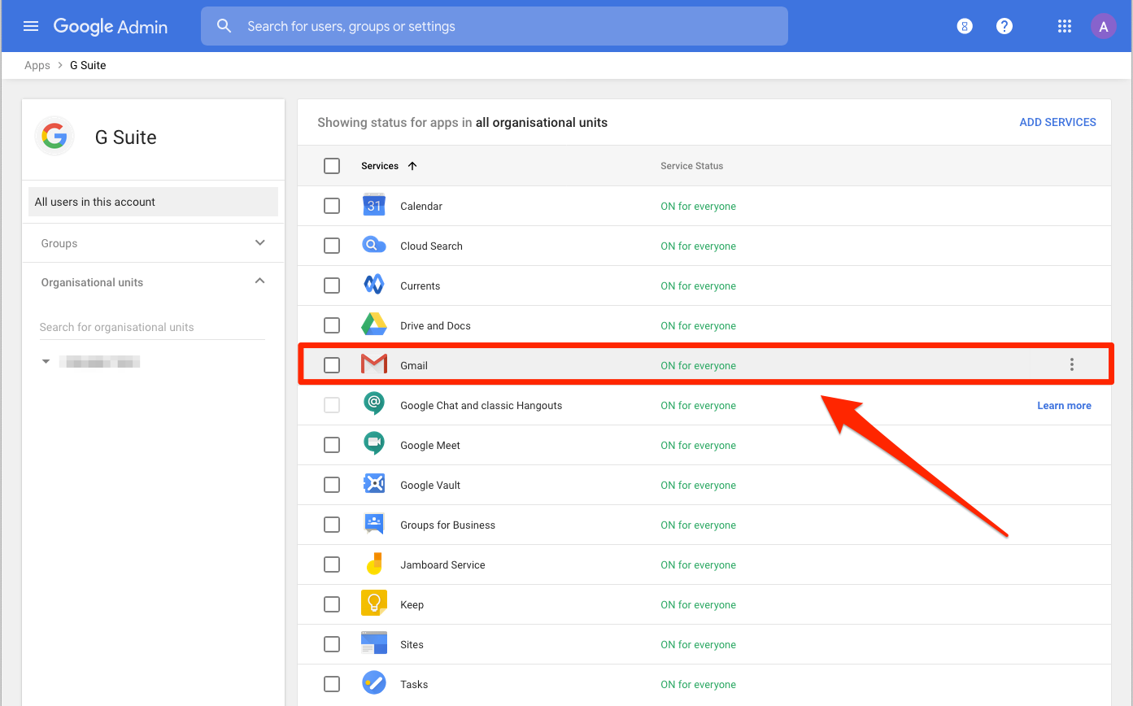Image resolution: width=1133 pixels, height=706 pixels.
Task: Click the G Suite breadcrumb
Action: pyautogui.click(x=88, y=65)
